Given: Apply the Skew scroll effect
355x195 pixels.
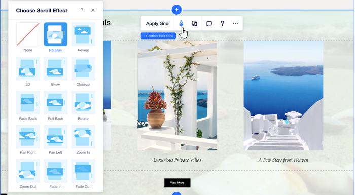Looking at the screenshot, I should coord(55,68).
